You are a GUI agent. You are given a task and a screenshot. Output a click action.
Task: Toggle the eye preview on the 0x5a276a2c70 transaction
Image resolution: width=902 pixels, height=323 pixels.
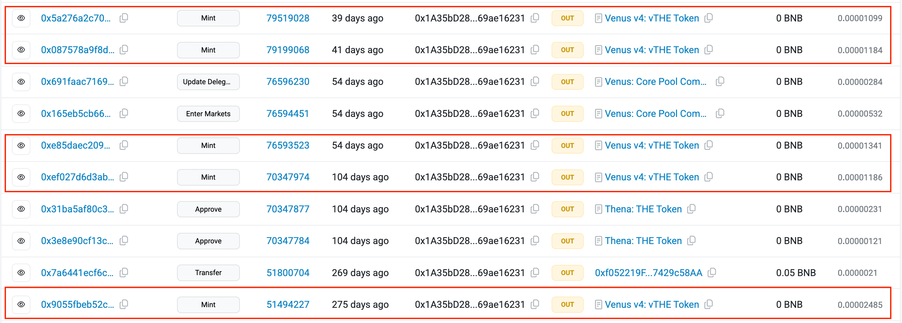point(21,18)
